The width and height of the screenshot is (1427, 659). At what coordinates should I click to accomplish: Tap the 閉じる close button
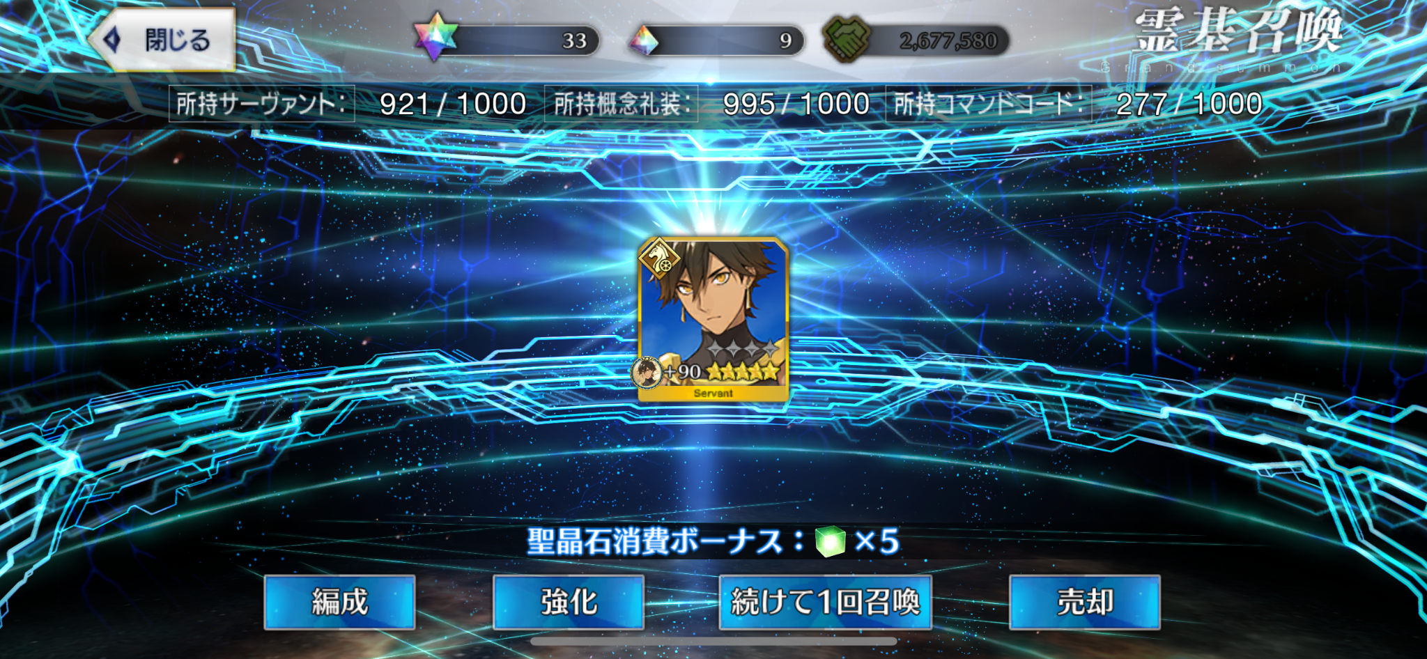click(x=162, y=40)
